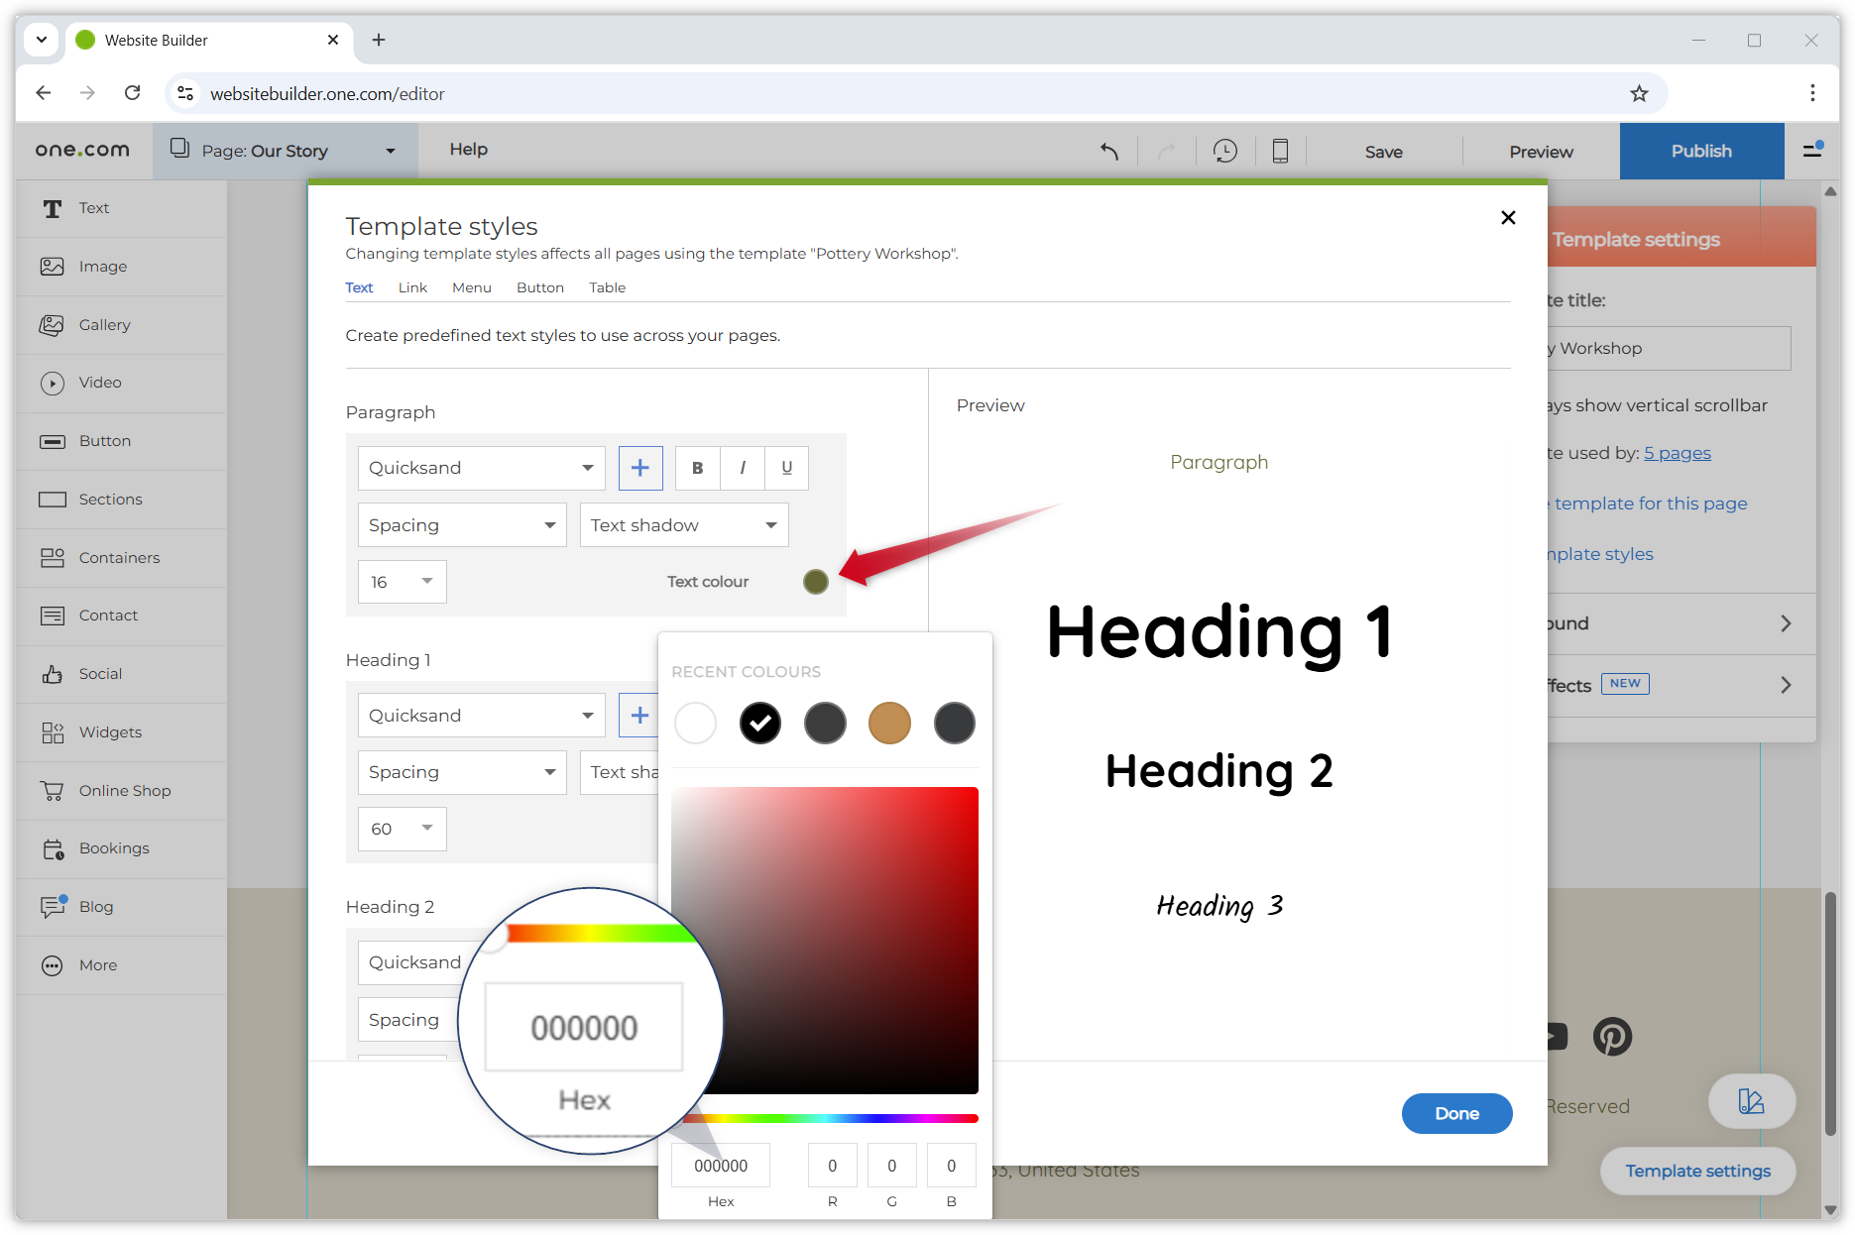
Task: Click the Video element icon
Action: tap(99, 383)
